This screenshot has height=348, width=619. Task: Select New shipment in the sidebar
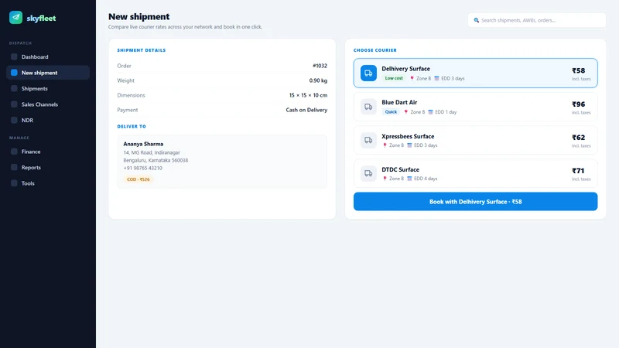[48, 73]
